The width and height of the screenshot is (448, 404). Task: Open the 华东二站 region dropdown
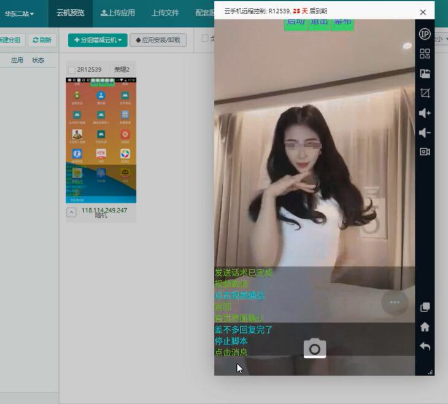click(19, 14)
